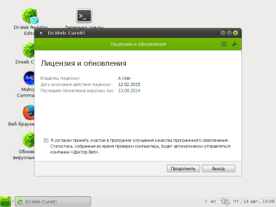Click the virus base update date 13.08.2014
276x207 pixels.
pos(129,91)
